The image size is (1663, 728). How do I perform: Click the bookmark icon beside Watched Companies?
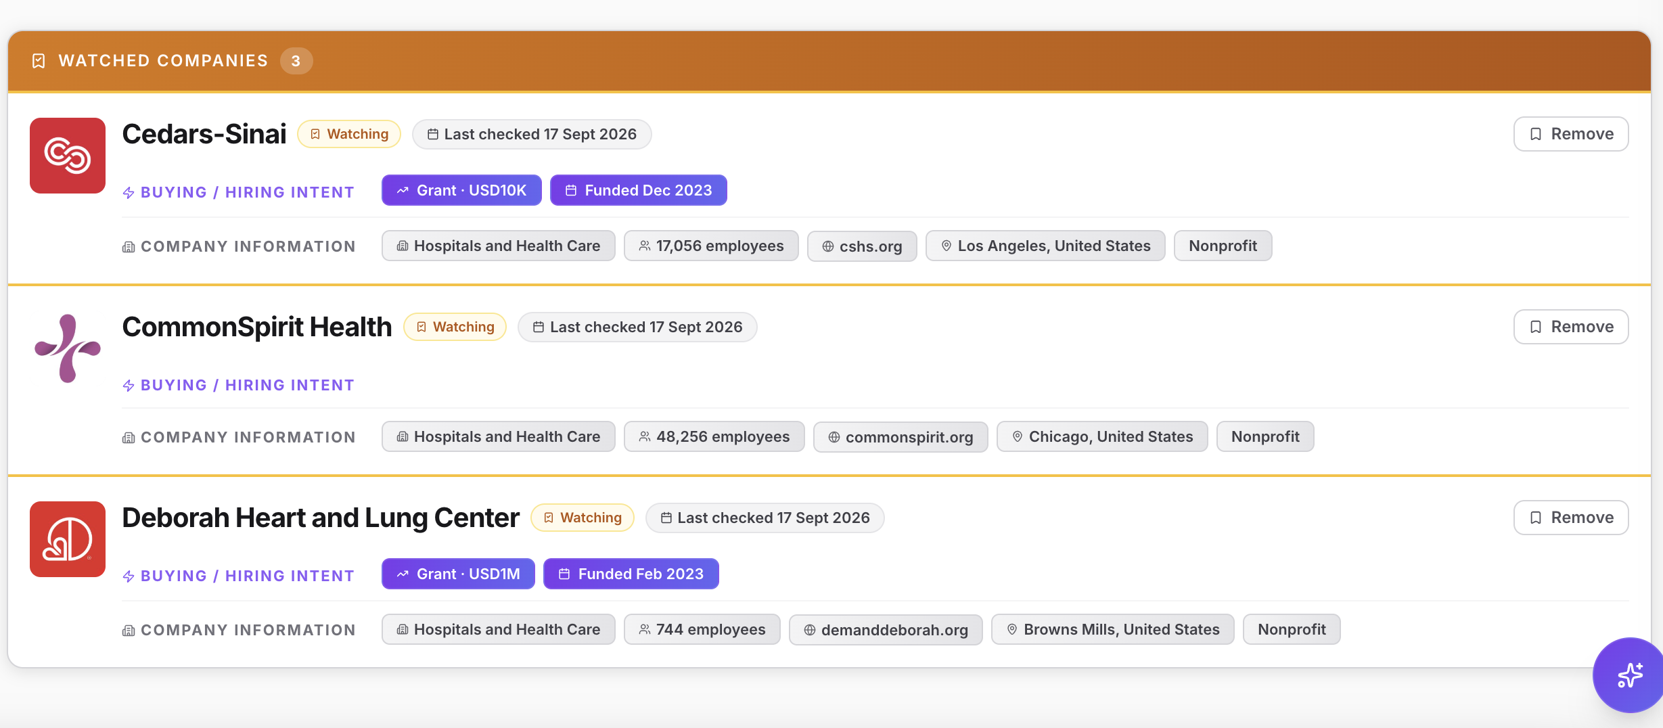(x=39, y=61)
